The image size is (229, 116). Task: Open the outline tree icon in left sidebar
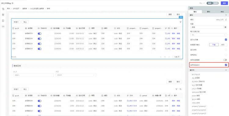(x=3, y=9)
